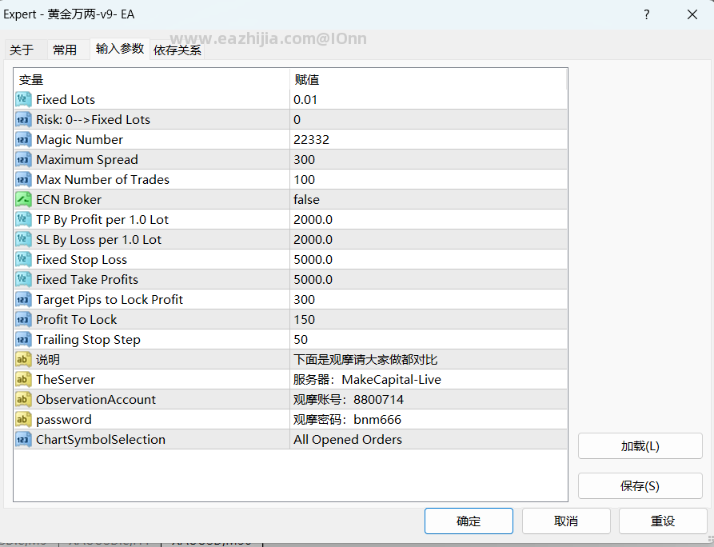Reset parameters with 重设 button
Screen dimensions: 714x547
pyautogui.click(x=663, y=521)
